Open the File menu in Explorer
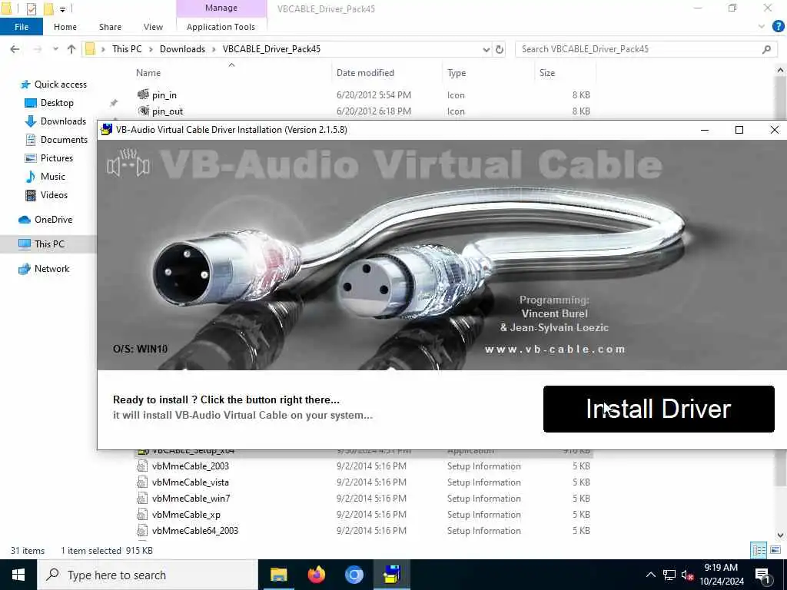The image size is (787, 590). [x=21, y=27]
